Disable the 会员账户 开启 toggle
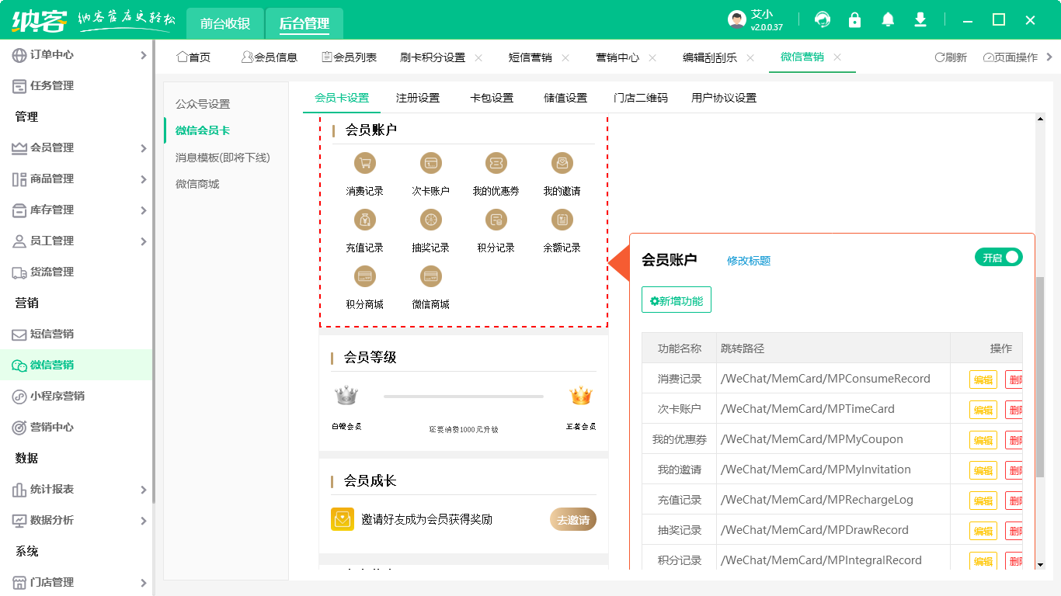1061x596 pixels. pos(998,257)
